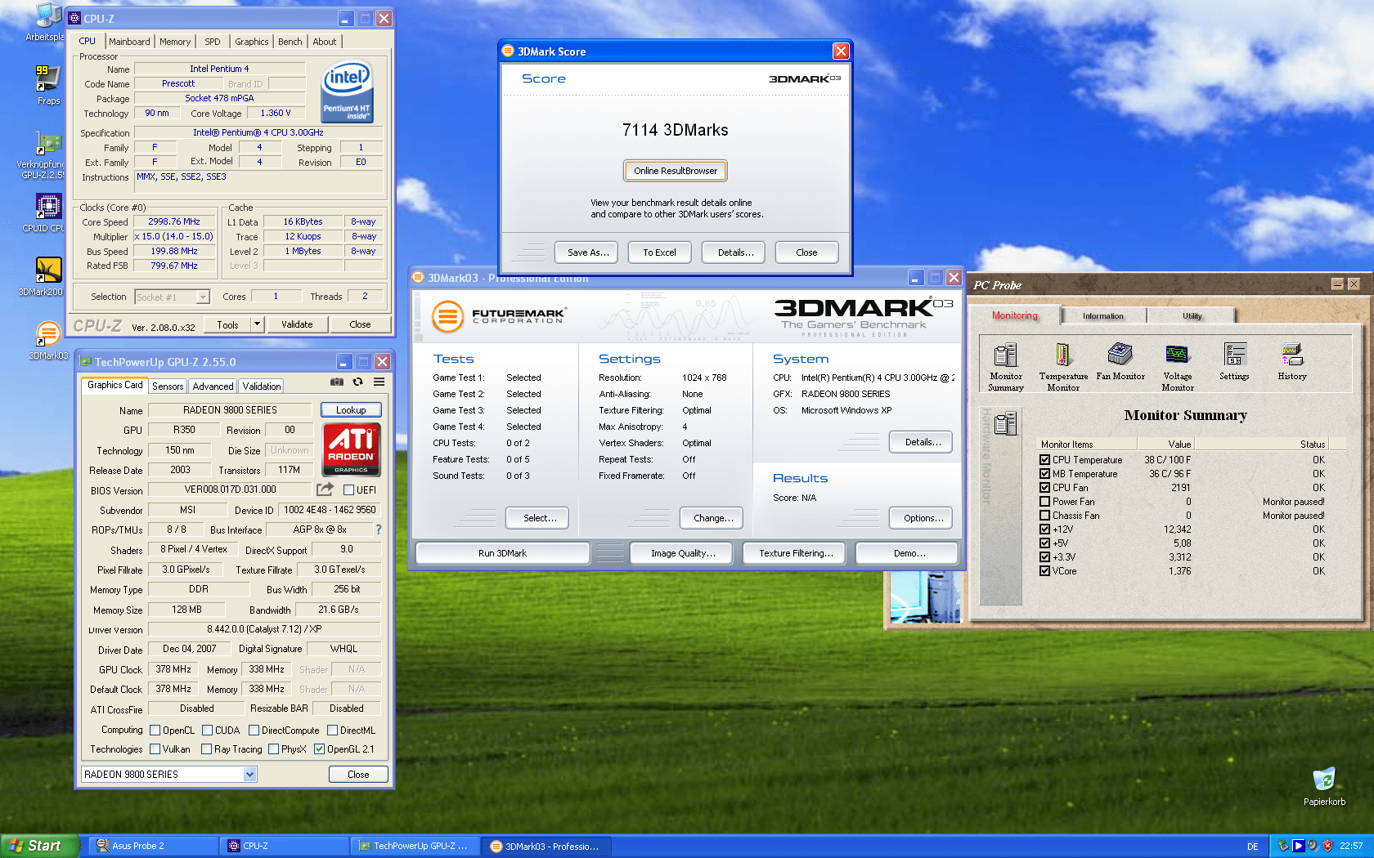Open the GPU-Z hamburger menu
The height and width of the screenshot is (858, 1374).
pos(379,382)
